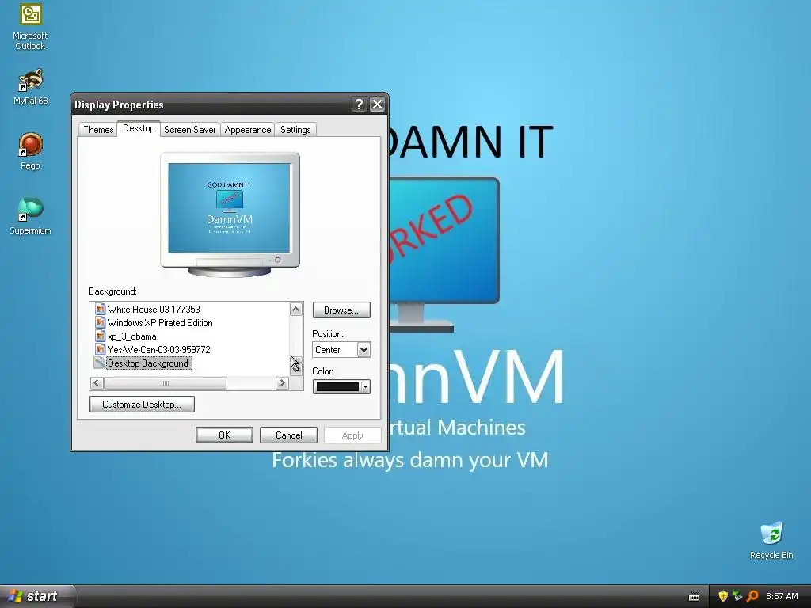This screenshot has width=811, height=608.
Task: Click Browse to find a wallpaper
Action: (x=341, y=310)
